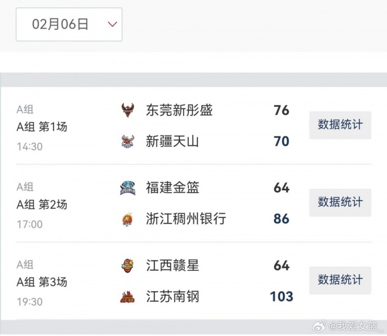Click the A组 第1场 game label
Screen dimensions: 387x336
point(42,127)
